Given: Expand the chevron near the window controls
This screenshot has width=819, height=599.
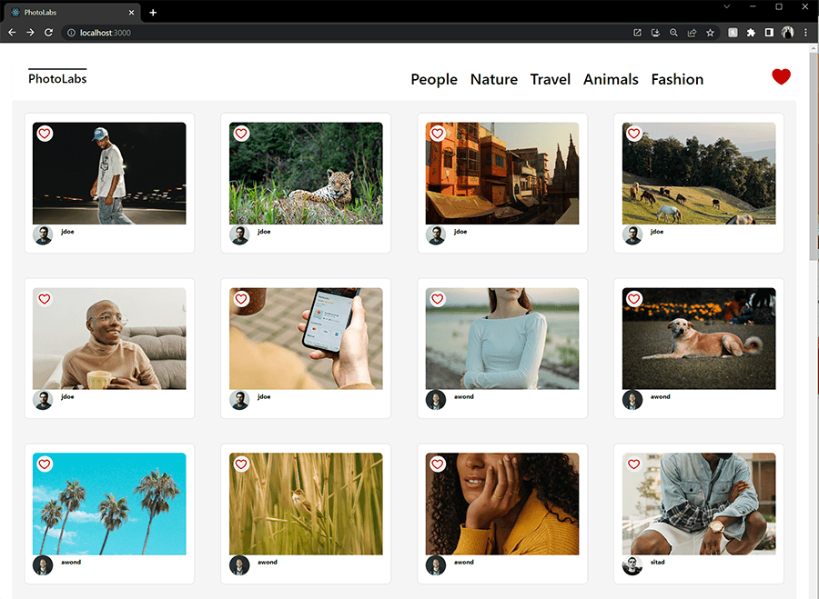Looking at the screenshot, I should click(x=725, y=7).
